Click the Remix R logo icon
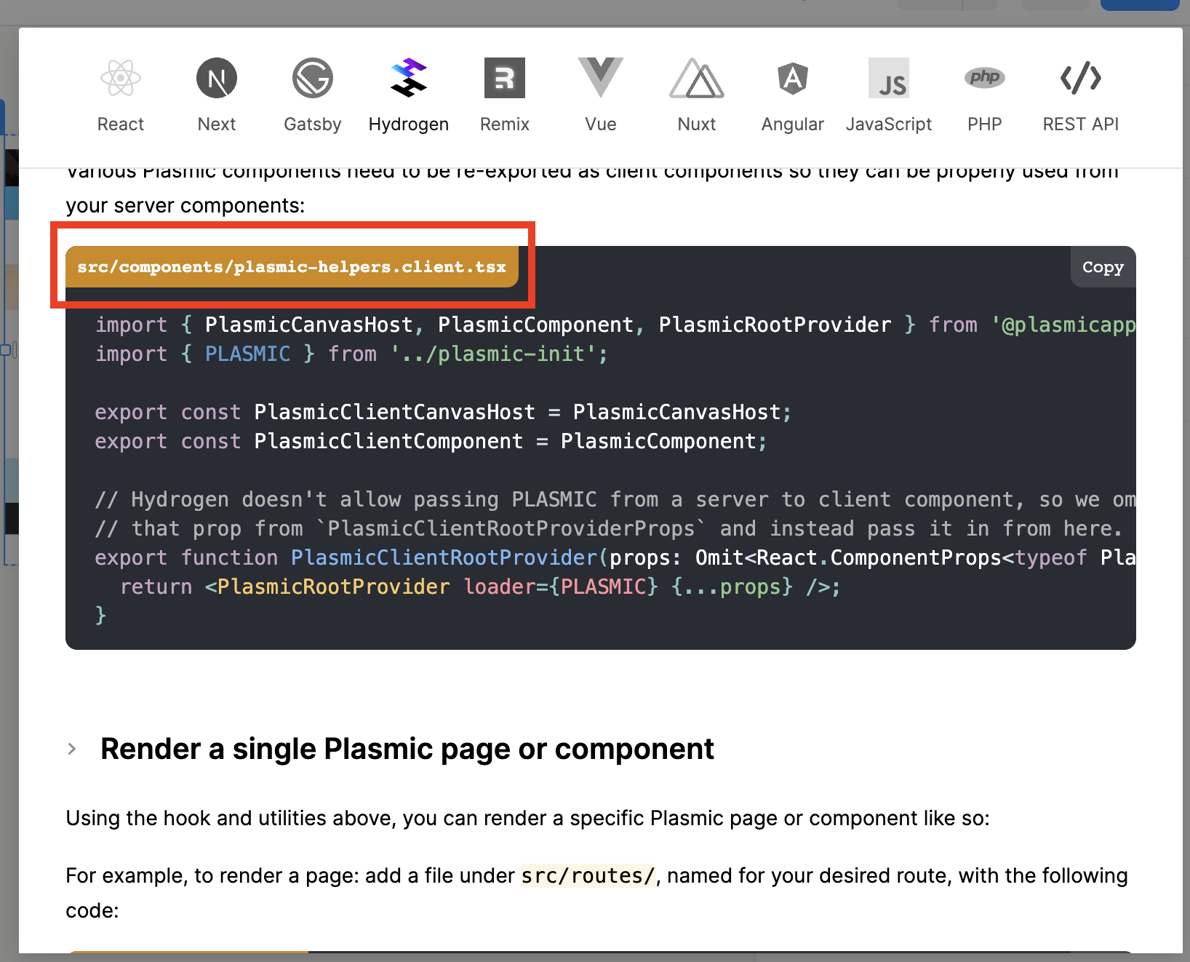The width and height of the screenshot is (1190, 962). point(505,78)
